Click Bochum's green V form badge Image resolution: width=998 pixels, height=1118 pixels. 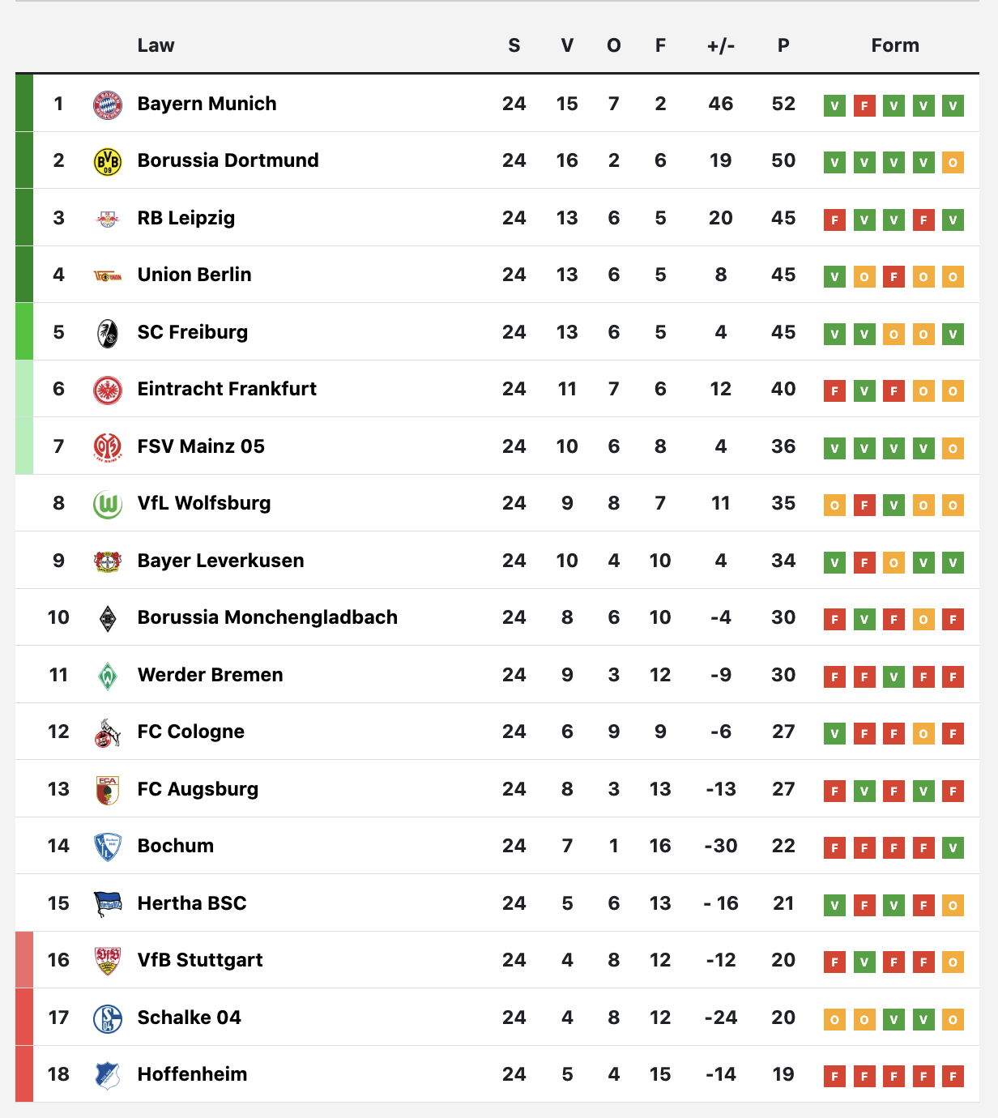coord(953,848)
